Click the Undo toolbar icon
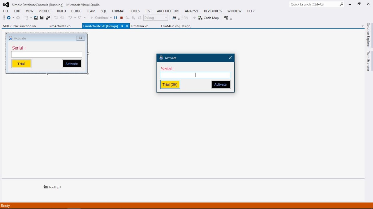 tap(70, 18)
